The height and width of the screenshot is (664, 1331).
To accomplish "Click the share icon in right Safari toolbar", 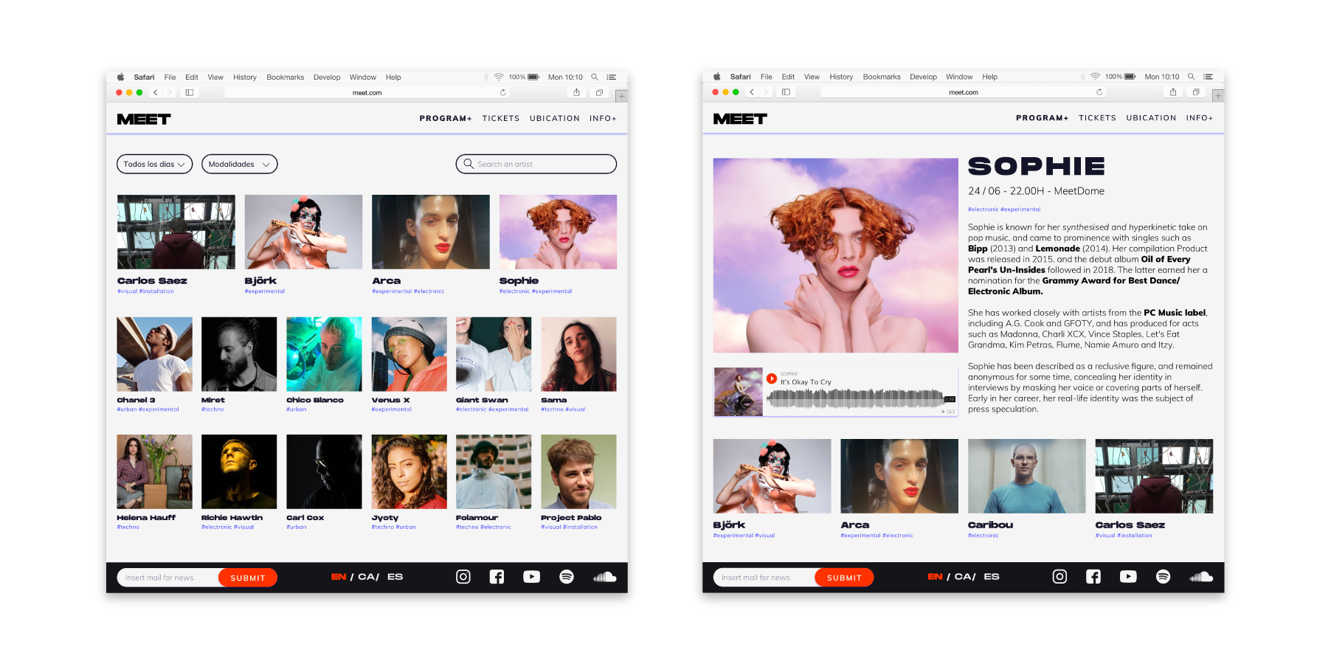I will pyautogui.click(x=1173, y=92).
